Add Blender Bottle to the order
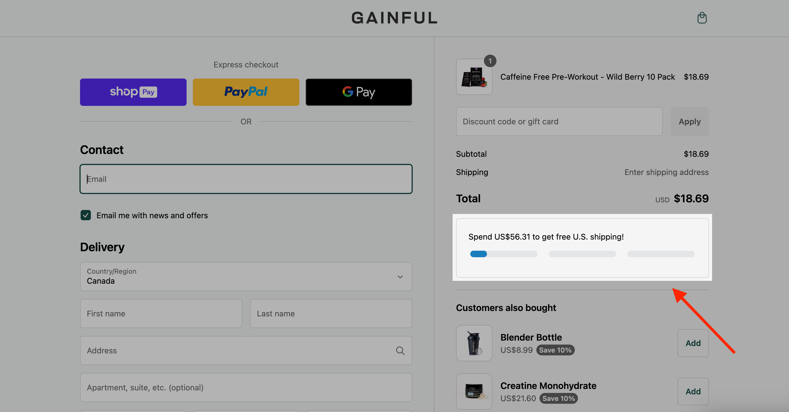Viewport: 789px width, 412px height. coord(693,343)
